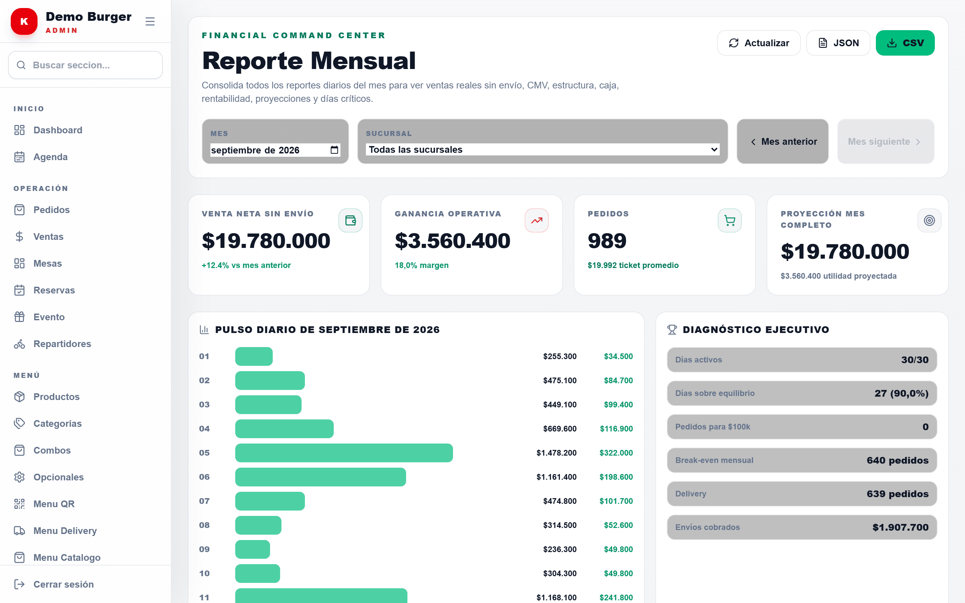
Task: Go to Mes anterior
Action: [x=782, y=142]
